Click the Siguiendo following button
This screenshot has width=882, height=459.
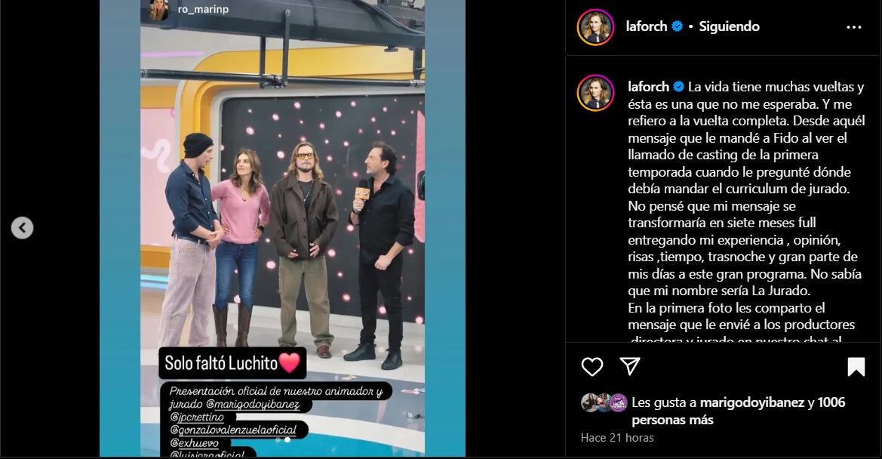(729, 26)
